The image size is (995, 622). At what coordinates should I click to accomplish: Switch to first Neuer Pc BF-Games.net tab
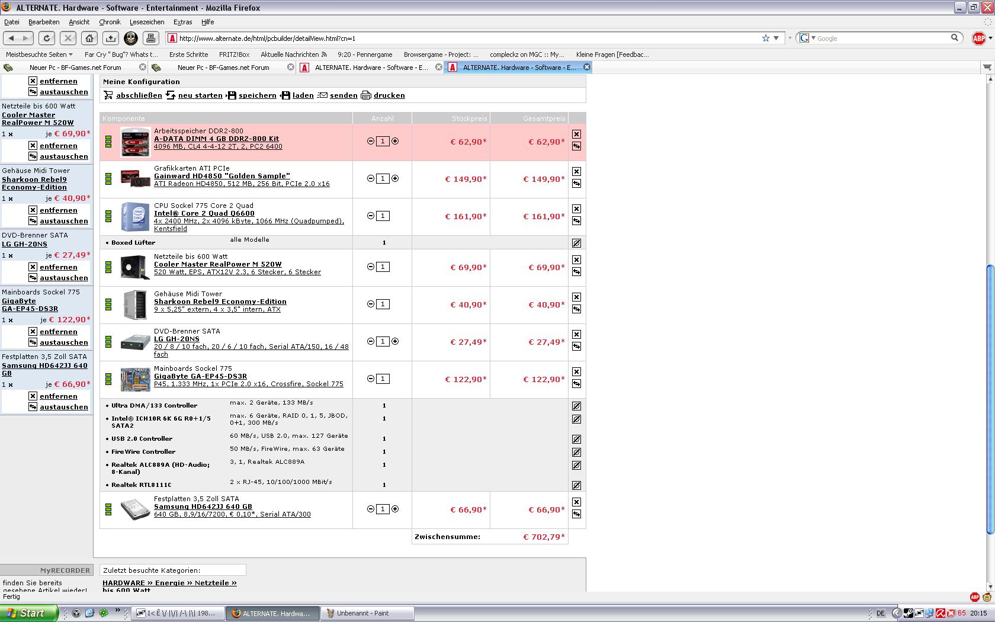pyautogui.click(x=75, y=68)
